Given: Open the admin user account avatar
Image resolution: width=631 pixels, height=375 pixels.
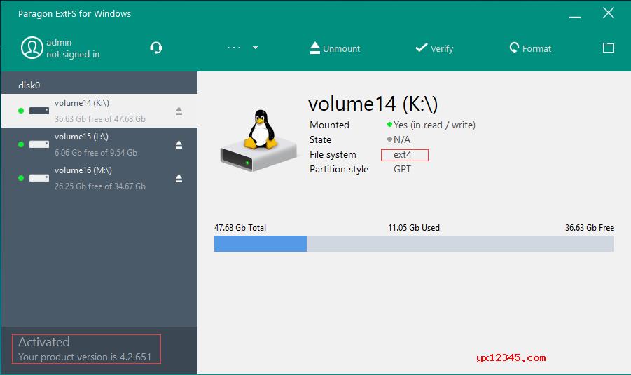Looking at the screenshot, I should point(32,48).
